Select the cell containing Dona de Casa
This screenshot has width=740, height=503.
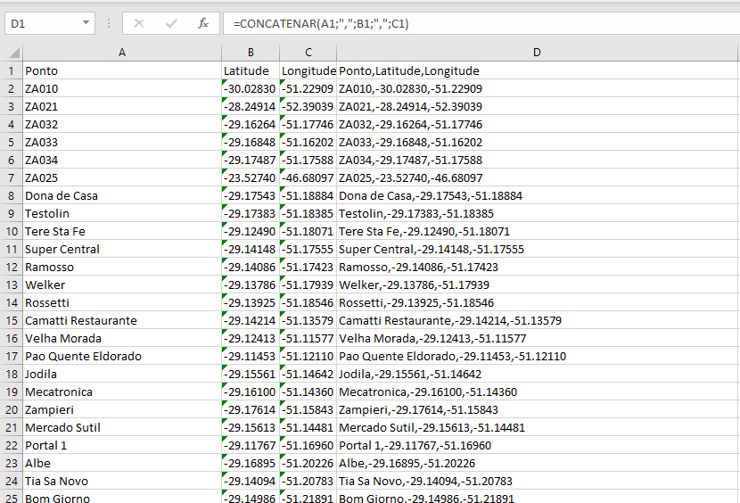[x=122, y=195]
